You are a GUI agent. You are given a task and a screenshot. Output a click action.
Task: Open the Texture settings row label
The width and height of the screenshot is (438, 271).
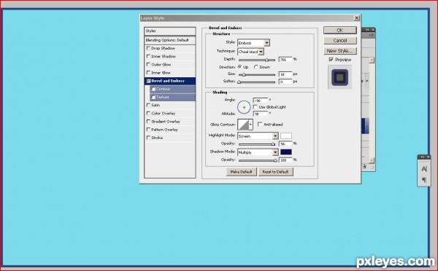(163, 97)
